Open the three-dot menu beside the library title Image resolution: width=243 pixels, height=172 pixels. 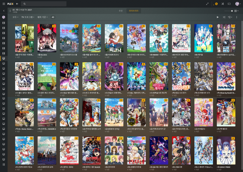coord(10,11)
